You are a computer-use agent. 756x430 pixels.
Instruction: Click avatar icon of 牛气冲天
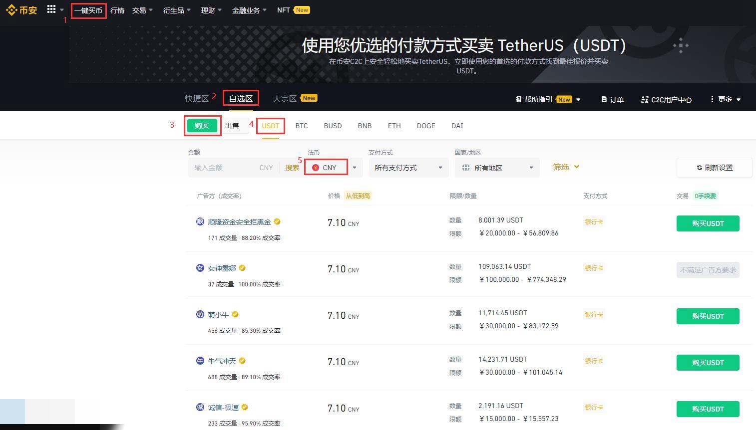200,361
